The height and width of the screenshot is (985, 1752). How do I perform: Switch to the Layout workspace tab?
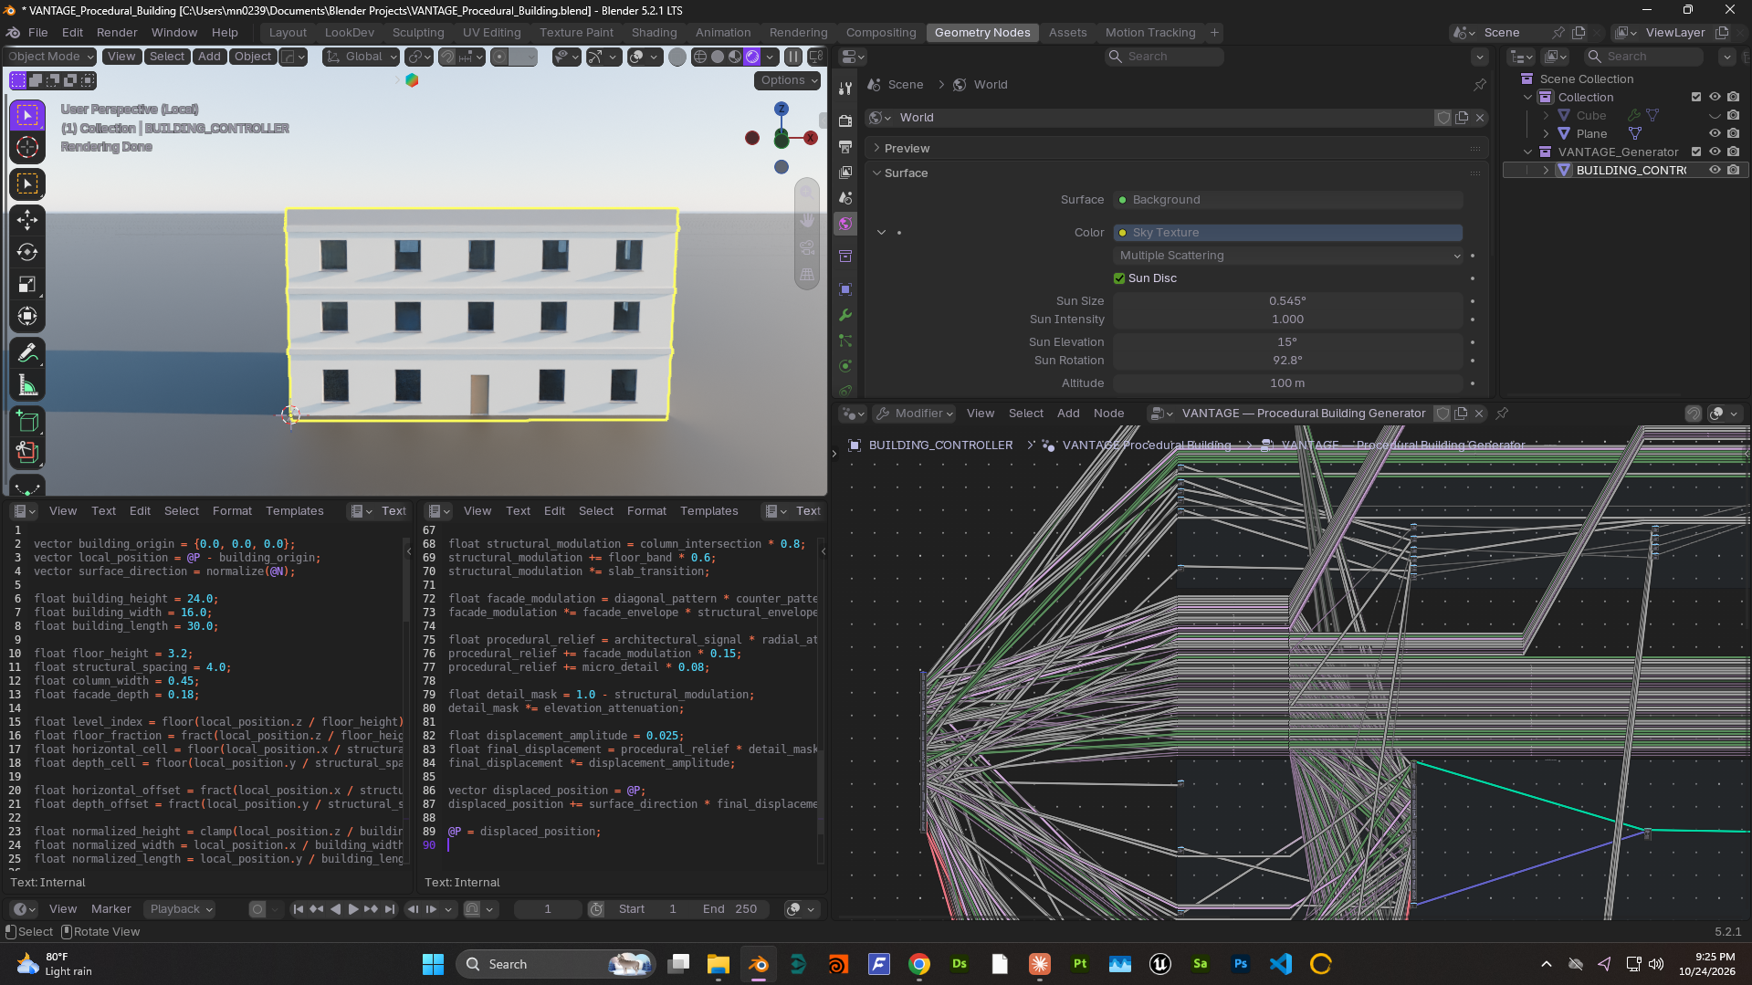tap(288, 33)
